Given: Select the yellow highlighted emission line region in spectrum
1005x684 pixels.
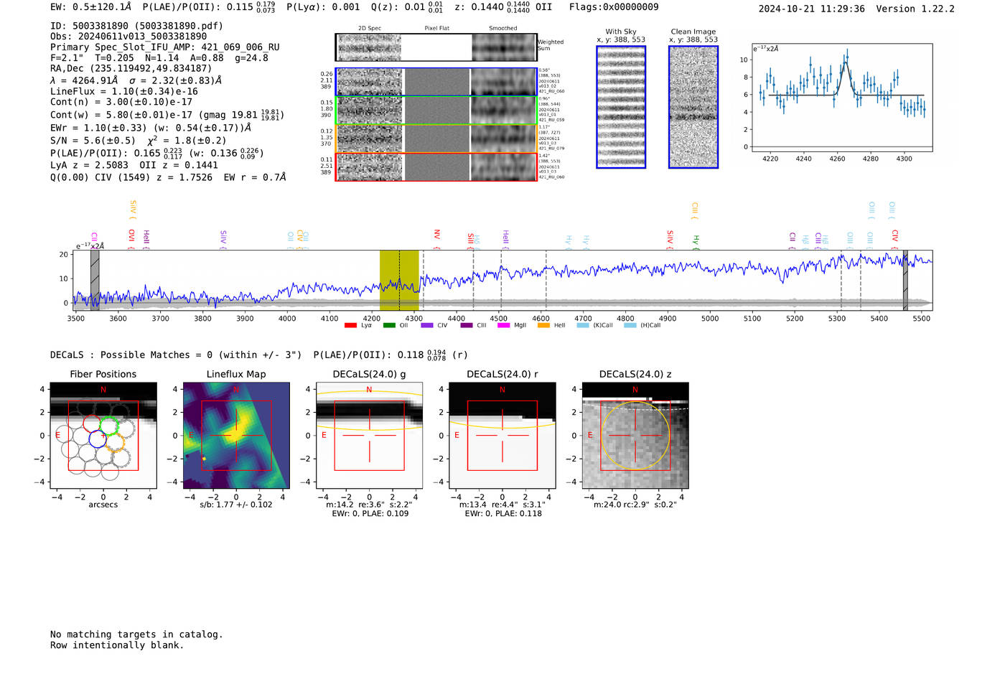Looking at the screenshot, I should [399, 280].
